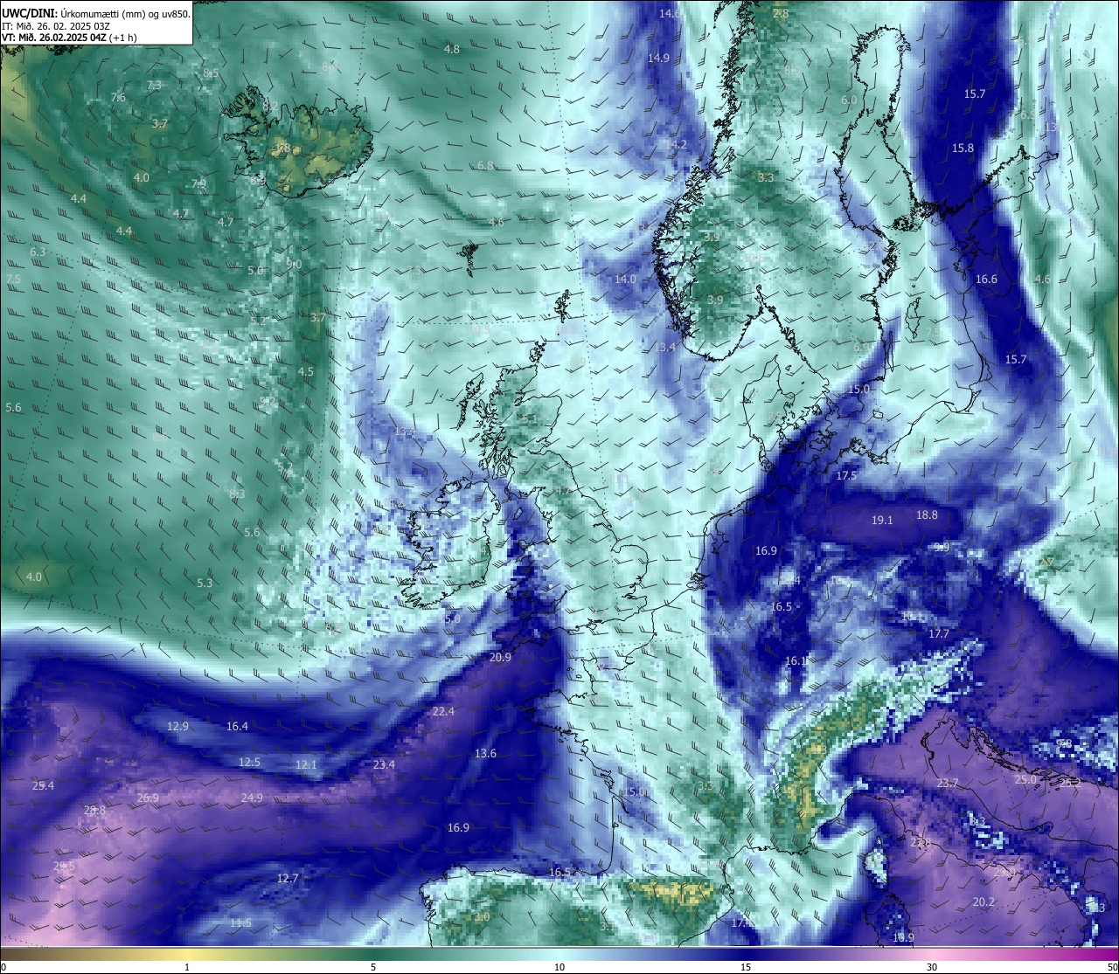The height and width of the screenshot is (974, 1119).
Task: Click the 26.9 value on the map
Action: (x=148, y=798)
